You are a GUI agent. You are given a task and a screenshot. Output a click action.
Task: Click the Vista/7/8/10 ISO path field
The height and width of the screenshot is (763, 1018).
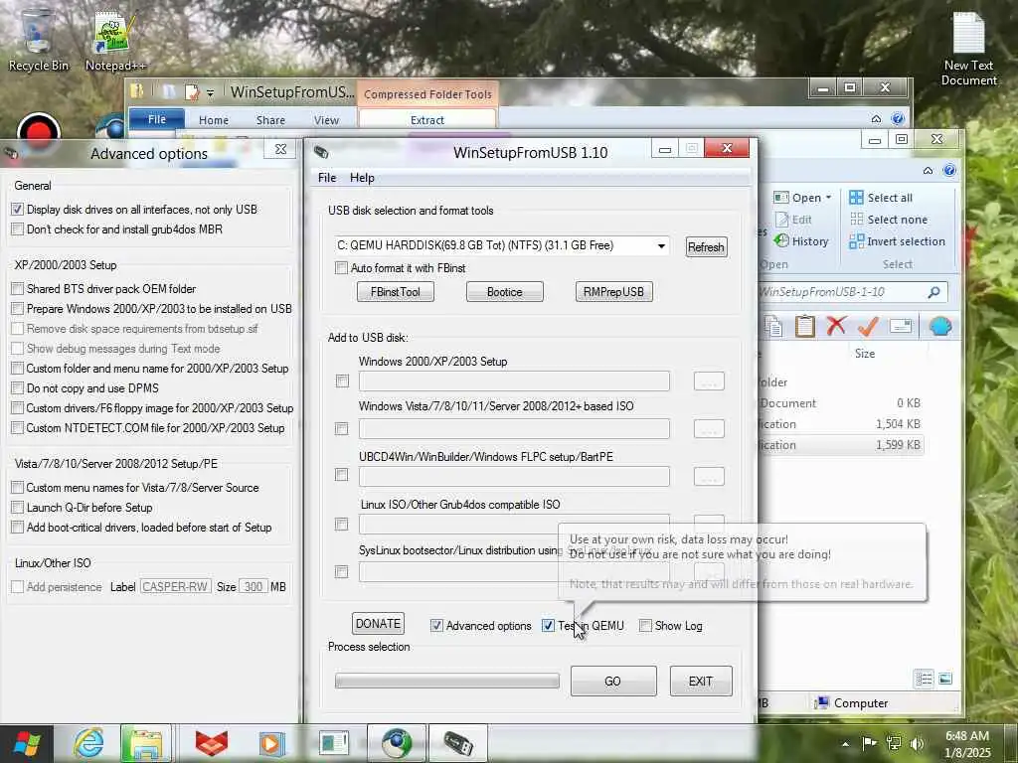(514, 428)
